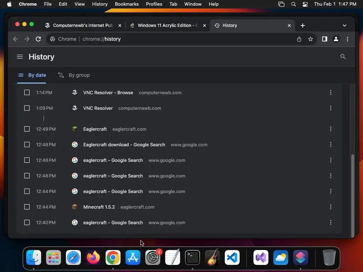
Task: Open the 1:09 PM VNC Resolver history link
Action: coord(98,108)
